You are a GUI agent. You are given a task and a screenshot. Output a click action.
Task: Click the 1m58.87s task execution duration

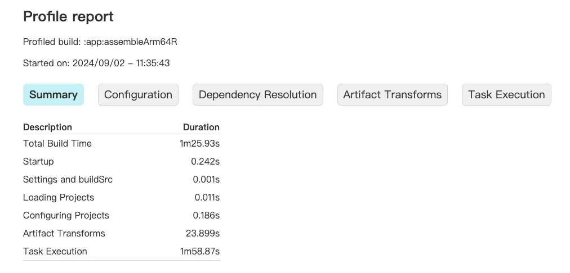pos(200,251)
